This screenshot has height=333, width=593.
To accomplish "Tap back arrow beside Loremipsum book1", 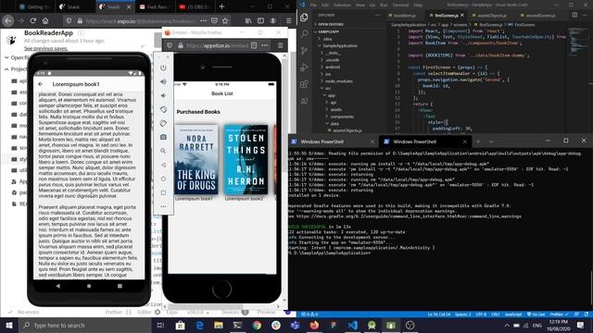I will tap(41, 84).
